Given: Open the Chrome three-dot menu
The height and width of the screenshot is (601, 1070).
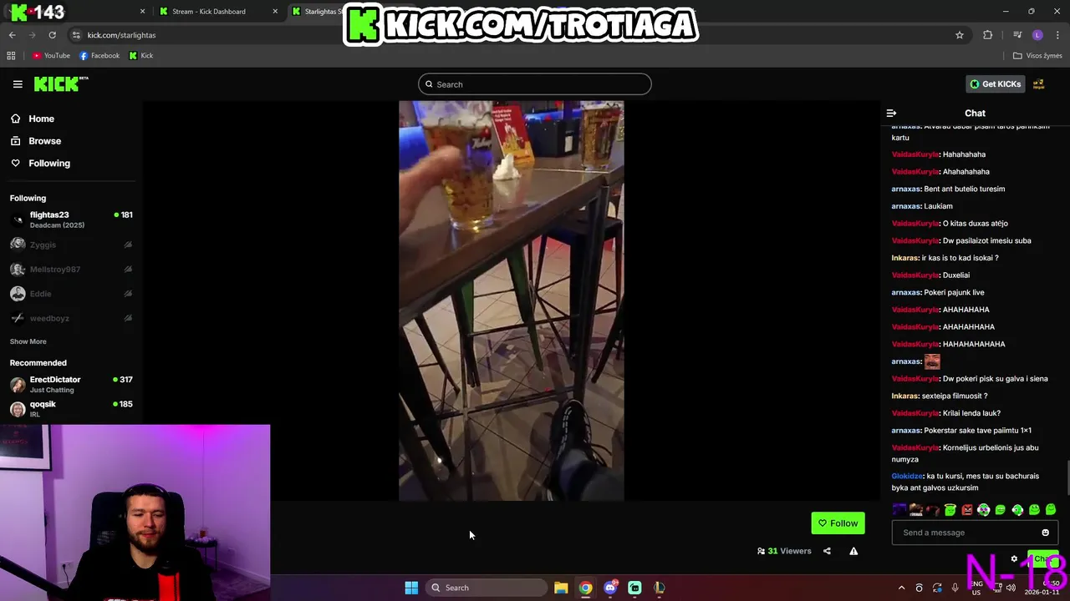Looking at the screenshot, I should pyautogui.click(x=1058, y=35).
